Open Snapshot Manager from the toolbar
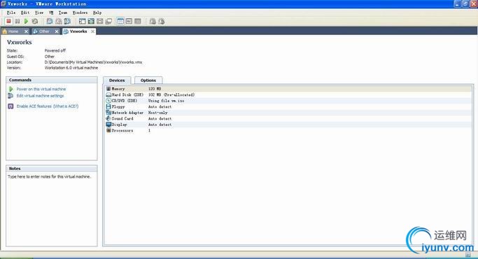 [67, 21]
